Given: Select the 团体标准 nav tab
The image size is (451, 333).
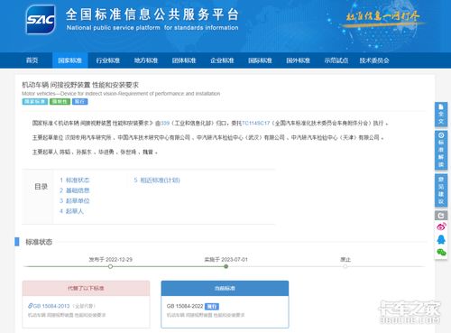Looking at the screenshot, I should point(184,60).
